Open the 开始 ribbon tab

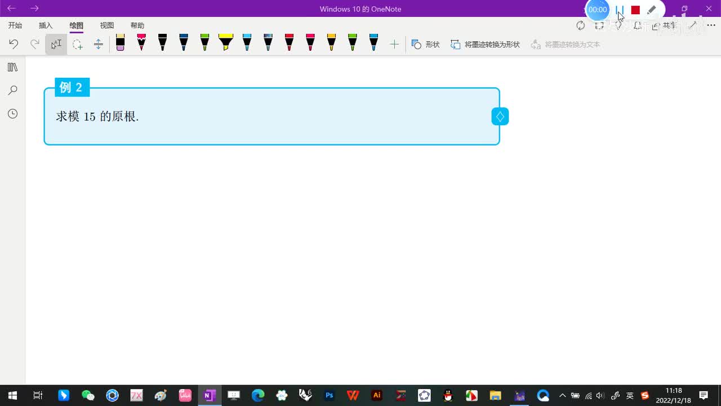[x=15, y=25]
